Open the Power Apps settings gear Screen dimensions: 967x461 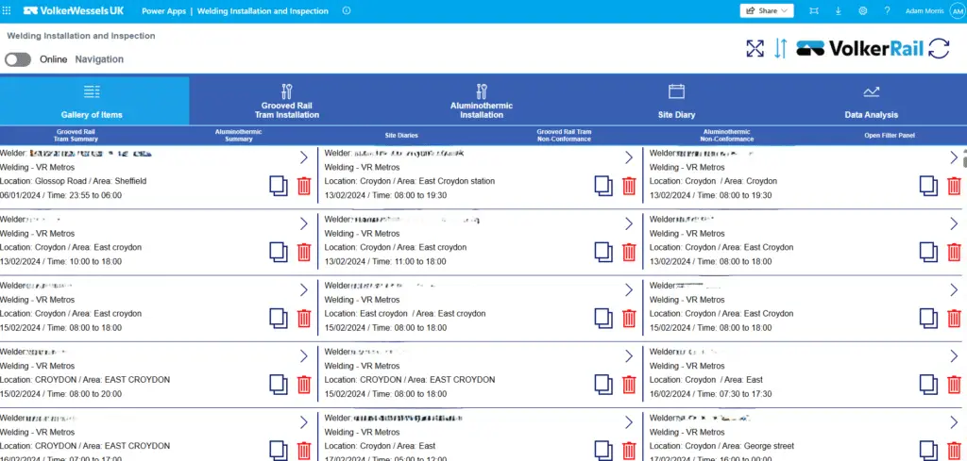862,10
